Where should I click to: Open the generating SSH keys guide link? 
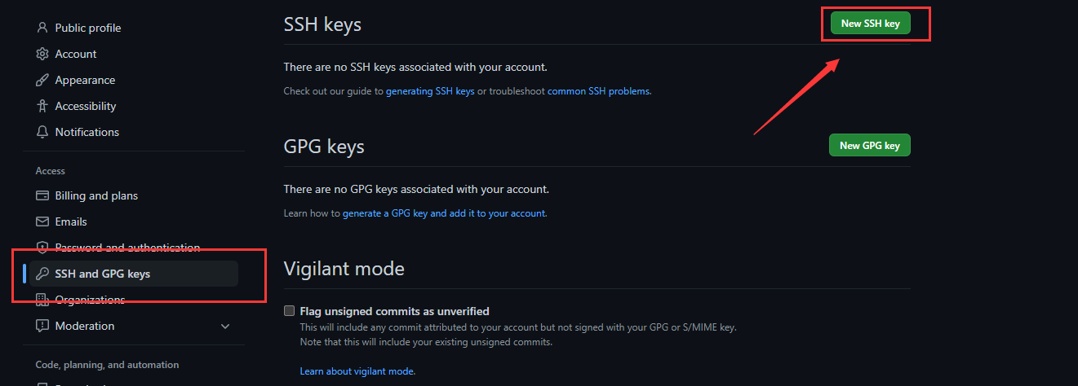click(x=430, y=91)
